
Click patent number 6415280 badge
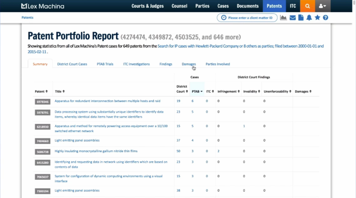coord(42,162)
